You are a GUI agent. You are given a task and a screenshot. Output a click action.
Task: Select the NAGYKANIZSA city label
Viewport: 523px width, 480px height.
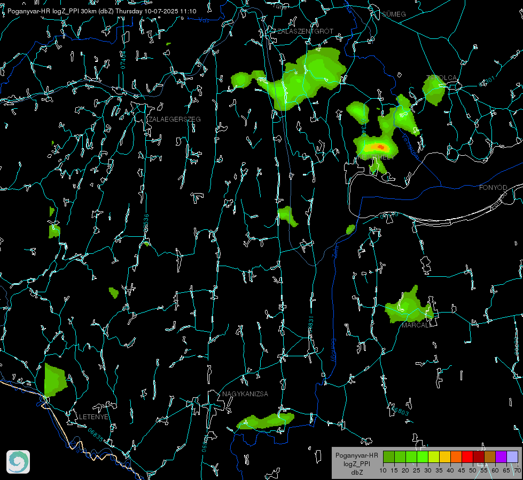[x=245, y=394]
